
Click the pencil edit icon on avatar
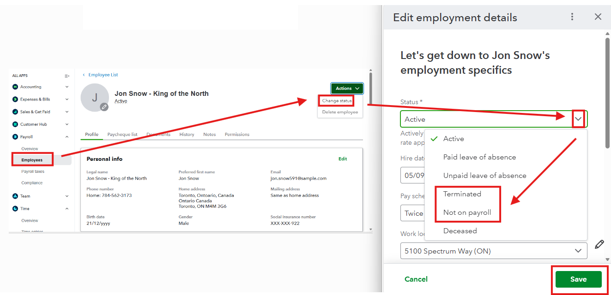pos(105,107)
